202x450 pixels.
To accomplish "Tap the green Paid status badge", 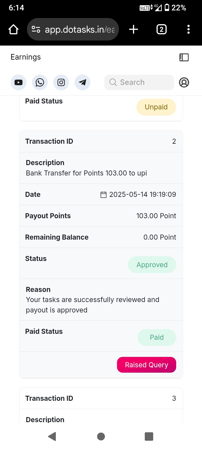I will (157, 337).
